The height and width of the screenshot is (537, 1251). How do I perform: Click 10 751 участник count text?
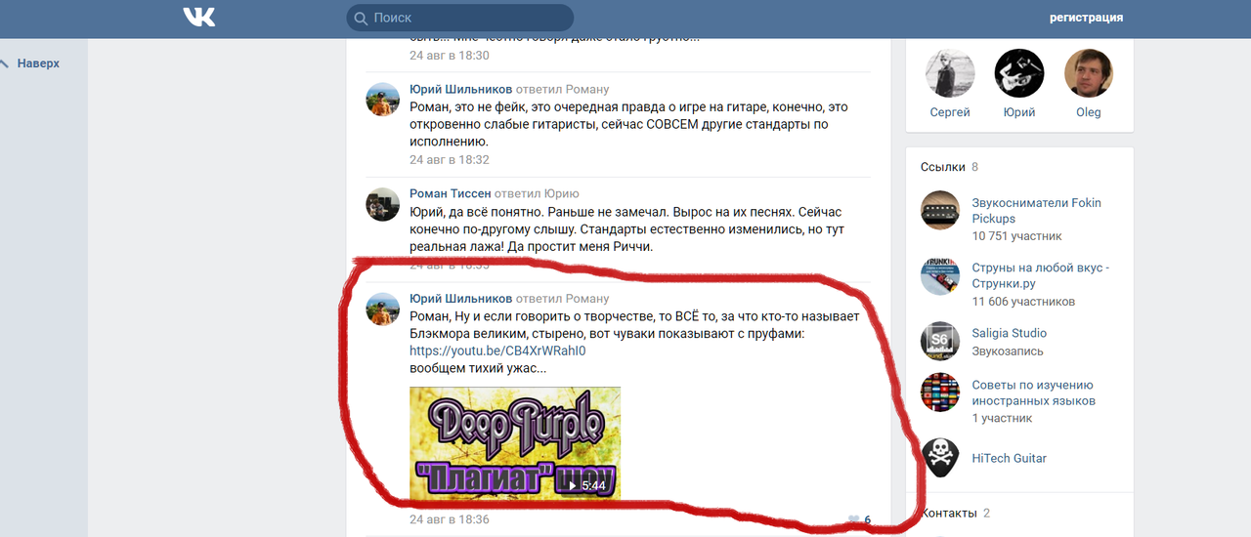[x=1016, y=236]
